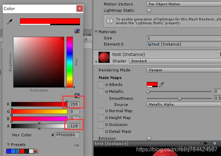Select the red sphere material thumbnail
This screenshot has height=156, width=221.
(x=104, y=57)
